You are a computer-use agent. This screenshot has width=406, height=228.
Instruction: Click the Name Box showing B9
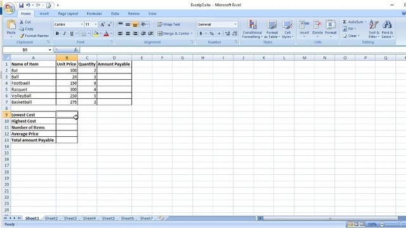pyautogui.click(x=25, y=49)
